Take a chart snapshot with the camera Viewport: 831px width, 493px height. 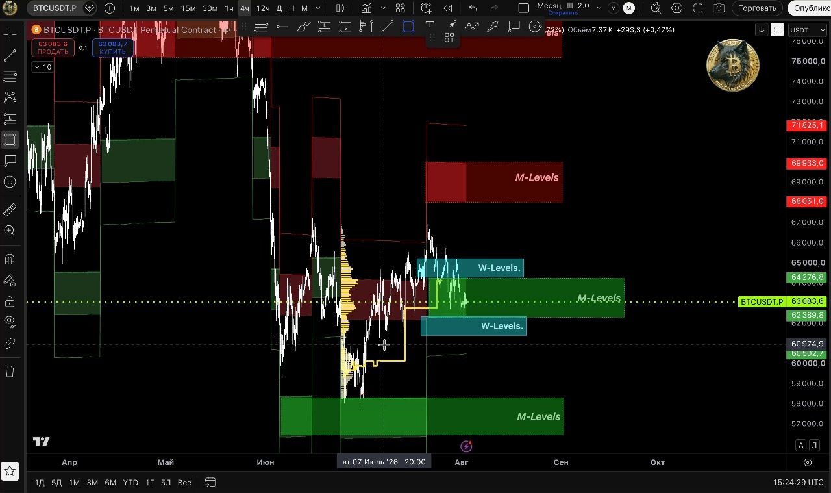(719, 8)
